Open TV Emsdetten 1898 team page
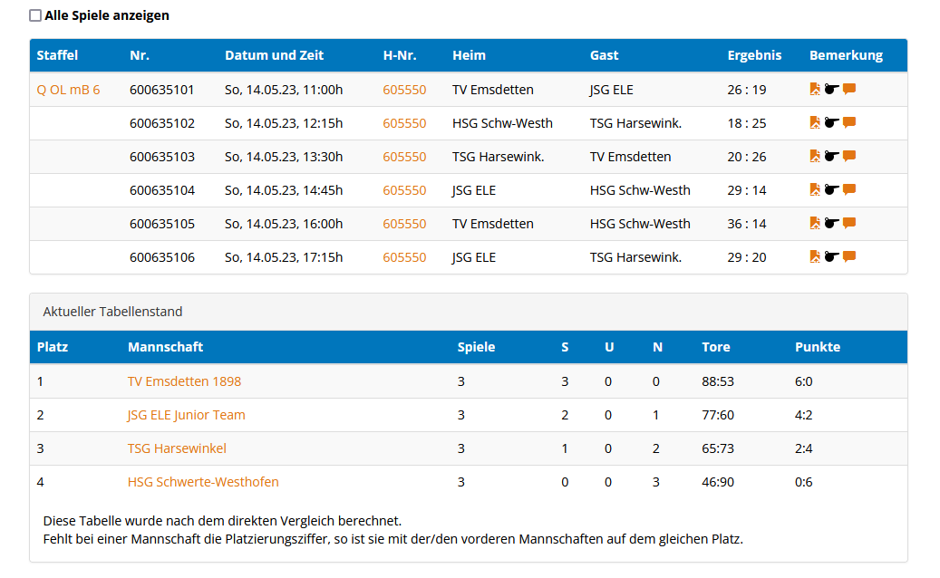The height and width of the screenshot is (578, 940). point(184,381)
